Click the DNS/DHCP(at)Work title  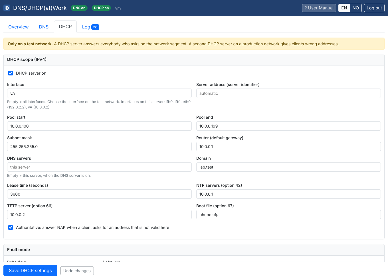(x=40, y=8)
